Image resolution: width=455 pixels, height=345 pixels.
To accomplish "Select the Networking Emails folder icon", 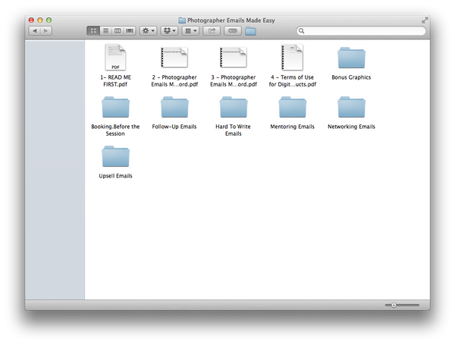I will pos(351,107).
